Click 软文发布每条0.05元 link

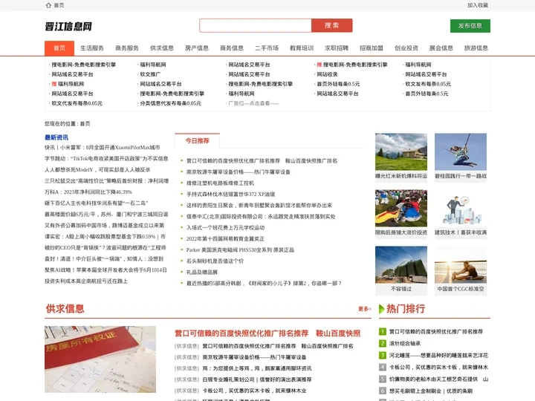[x=428, y=84]
